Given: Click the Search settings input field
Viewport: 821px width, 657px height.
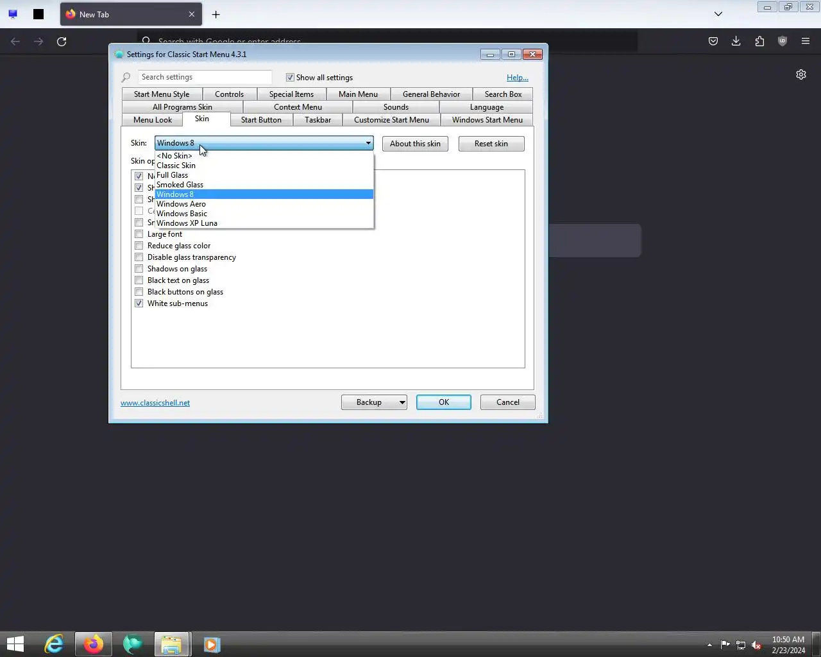Looking at the screenshot, I should point(205,77).
